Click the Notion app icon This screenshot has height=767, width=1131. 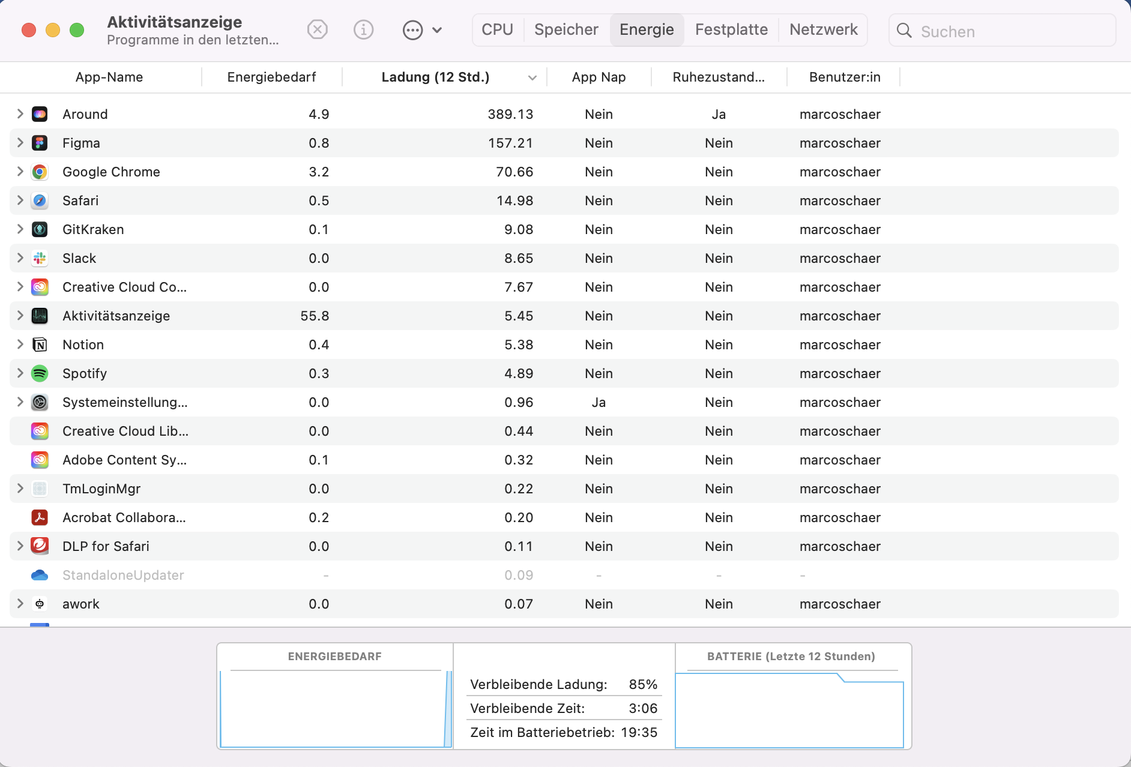click(40, 344)
